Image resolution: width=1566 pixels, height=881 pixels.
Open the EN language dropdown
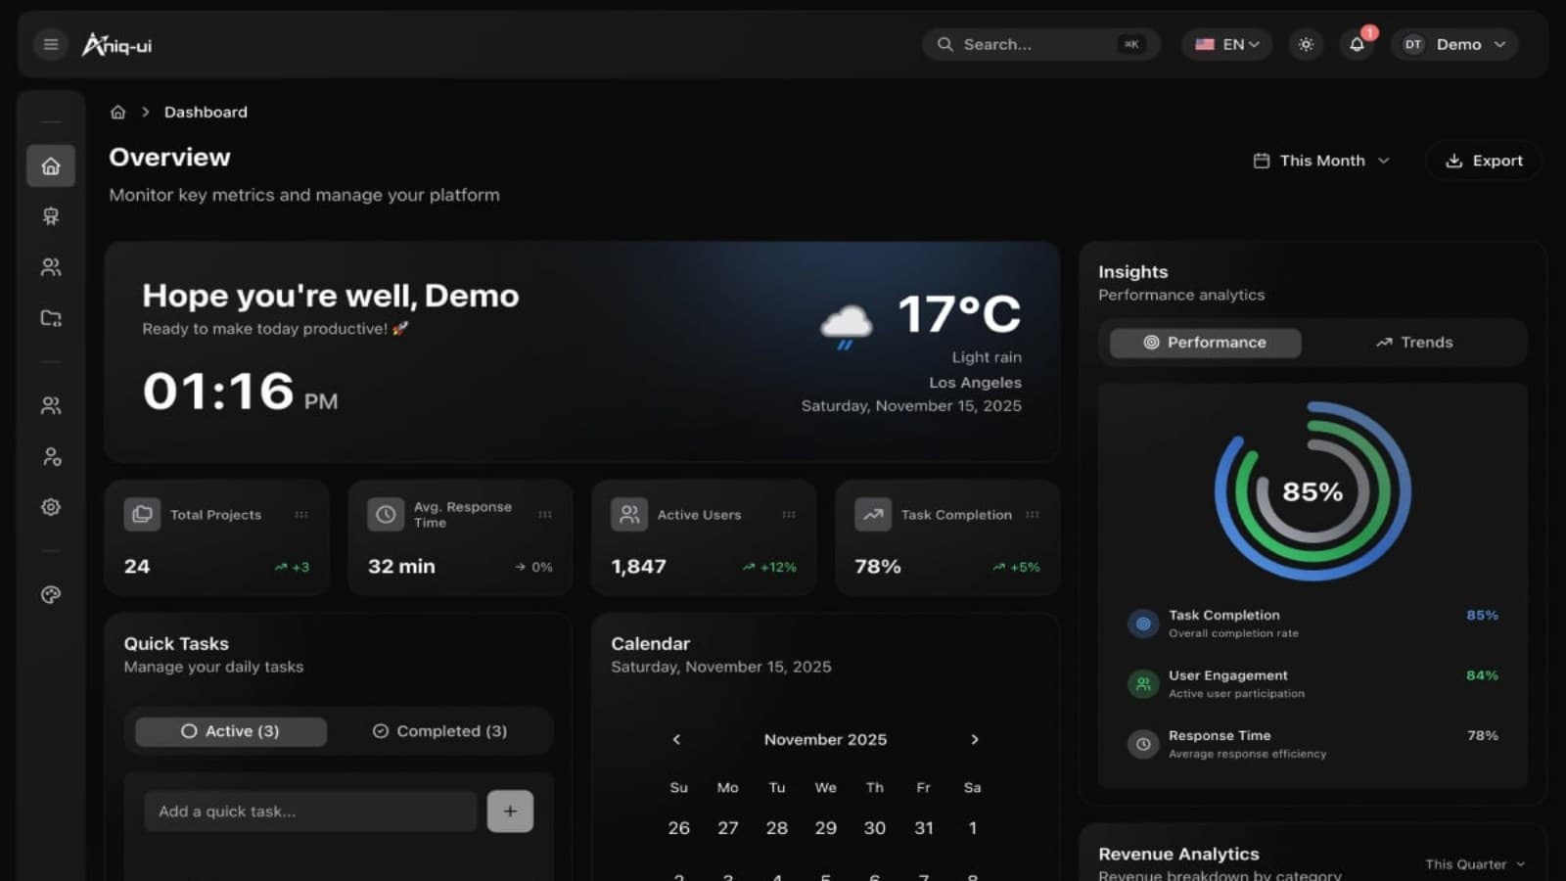pos(1227,44)
